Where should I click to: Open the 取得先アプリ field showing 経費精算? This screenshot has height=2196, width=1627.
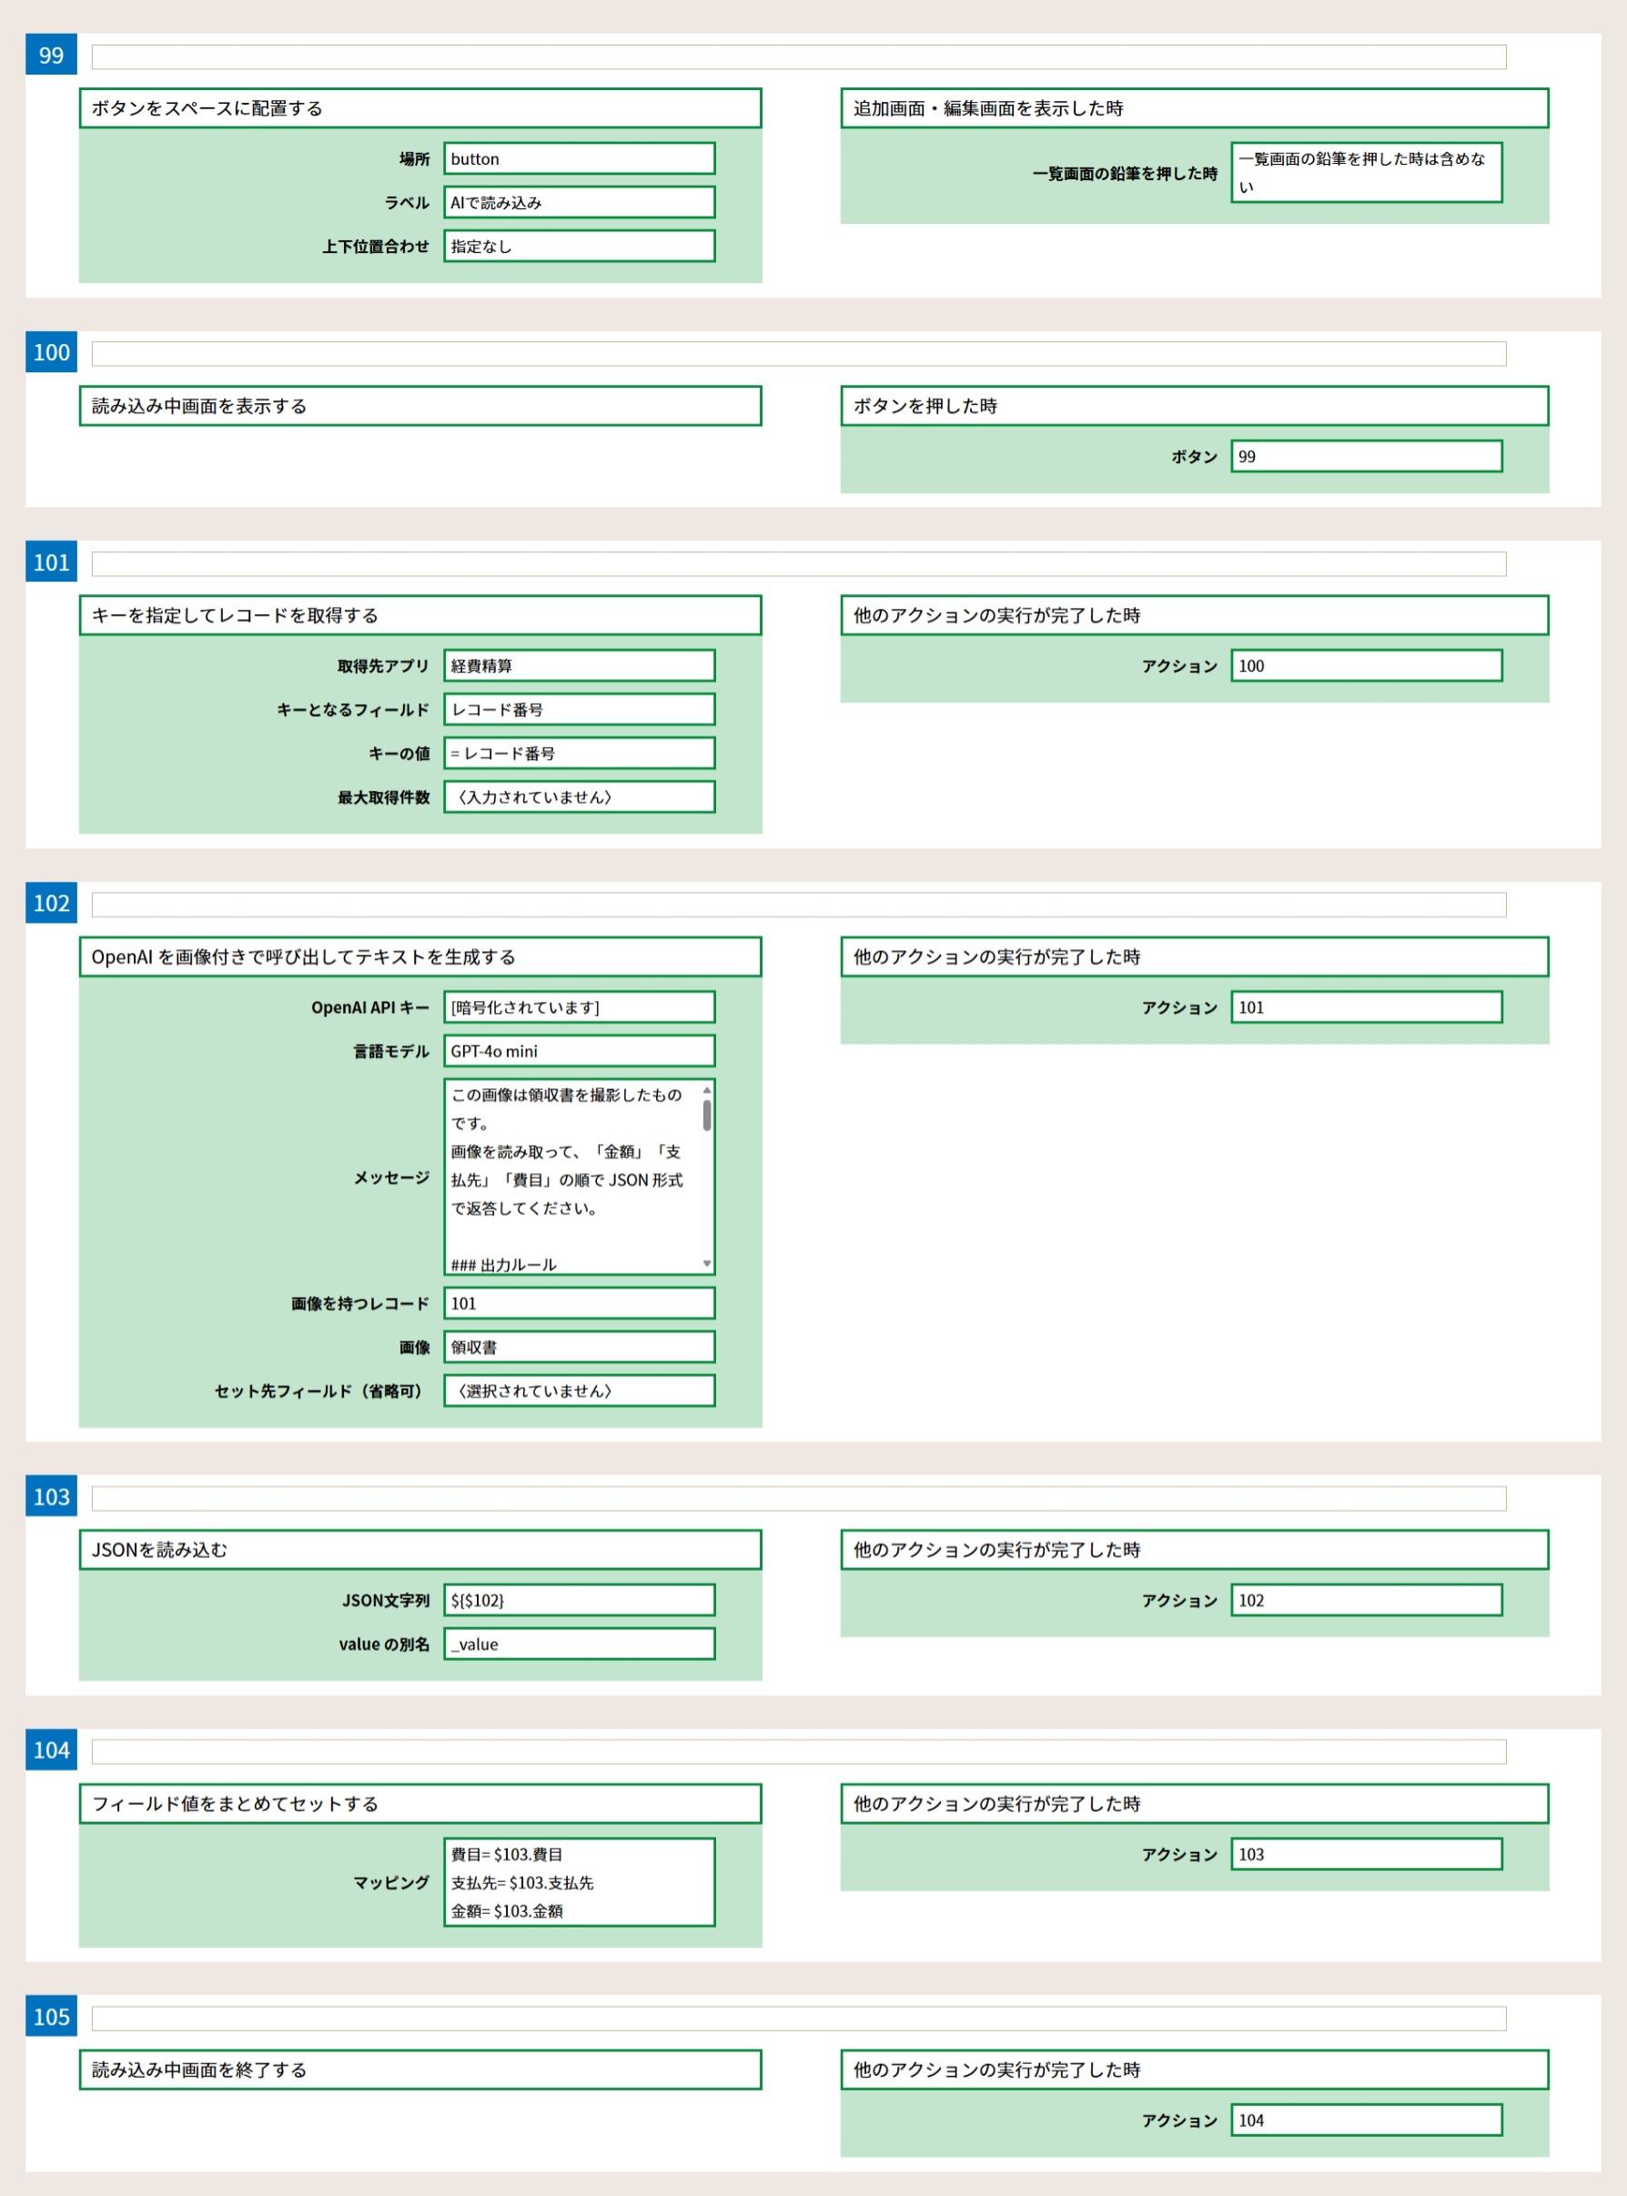(x=578, y=665)
